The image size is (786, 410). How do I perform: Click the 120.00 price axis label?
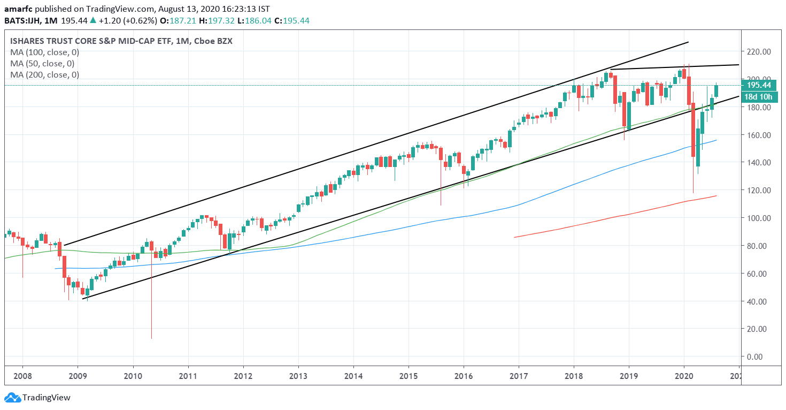coord(759,190)
